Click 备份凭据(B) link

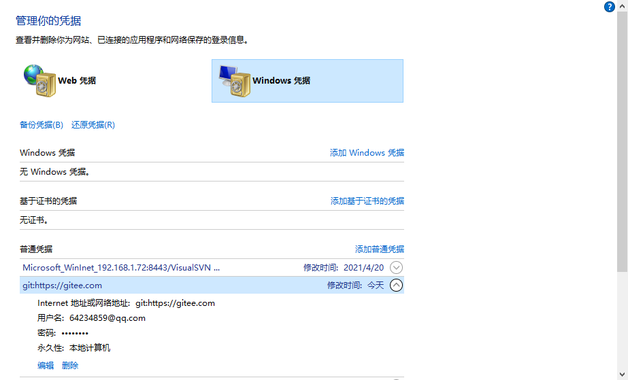[x=42, y=125]
